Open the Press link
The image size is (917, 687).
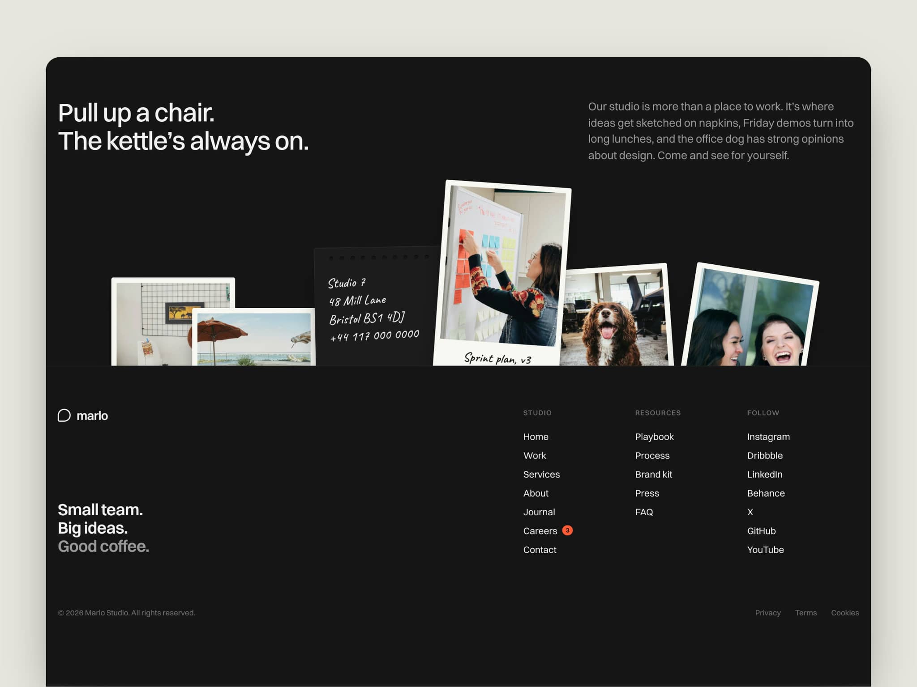tap(647, 493)
